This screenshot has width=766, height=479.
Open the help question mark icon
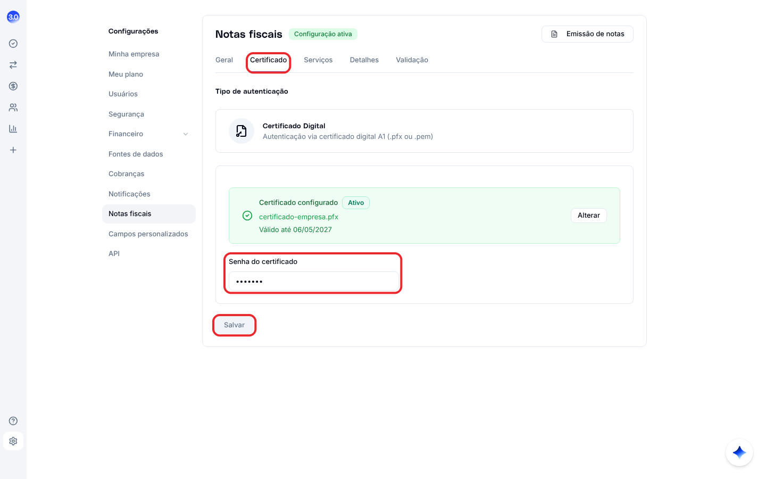(13, 421)
